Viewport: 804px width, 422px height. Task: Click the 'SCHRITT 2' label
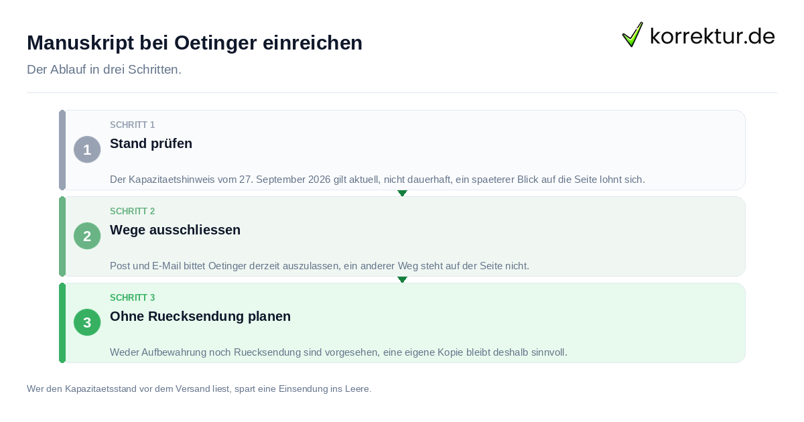(133, 211)
